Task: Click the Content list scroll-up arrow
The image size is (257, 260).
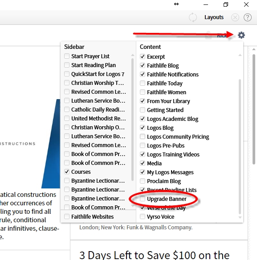Action: click(x=240, y=55)
